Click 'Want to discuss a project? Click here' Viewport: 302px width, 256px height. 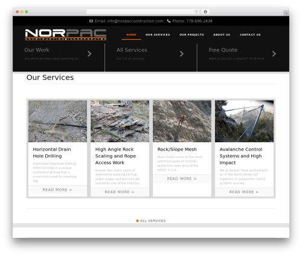(x=236, y=59)
